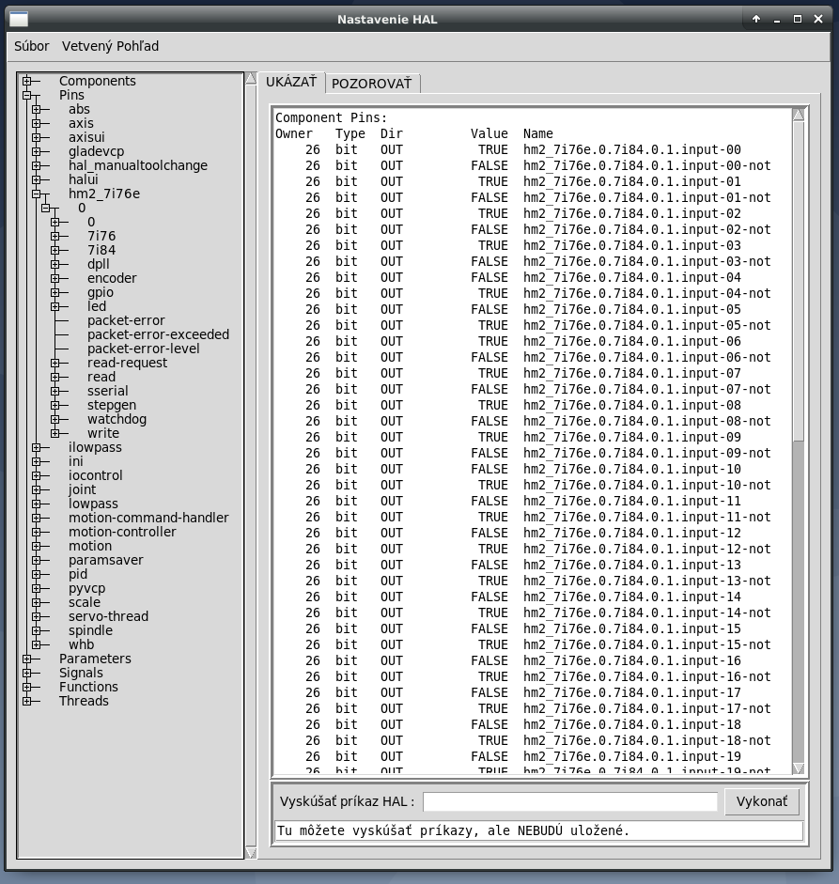Select the spindle tree item
This screenshot has height=884, width=839.
[90, 630]
